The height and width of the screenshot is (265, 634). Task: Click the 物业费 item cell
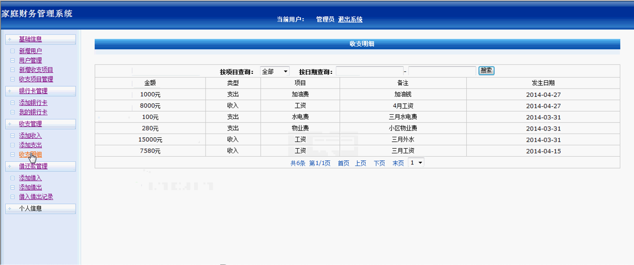[x=300, y=128]
